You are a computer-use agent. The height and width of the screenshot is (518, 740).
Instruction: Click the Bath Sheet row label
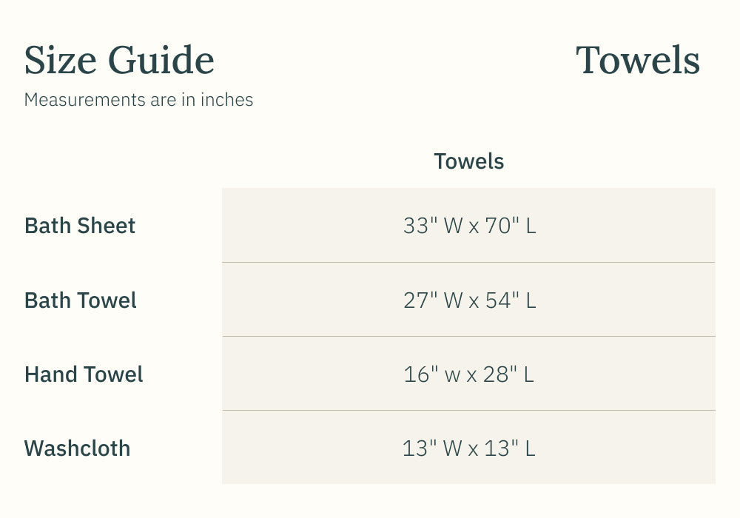point(80,226)
